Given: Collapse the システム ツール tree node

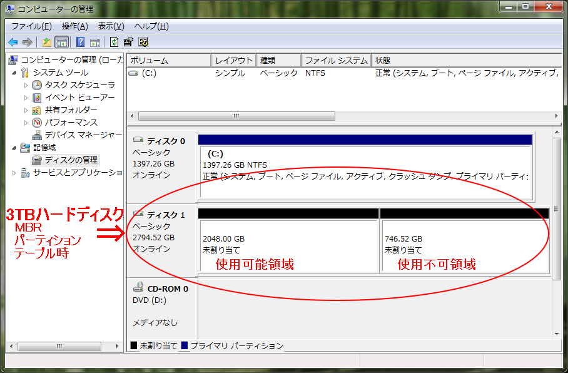Looking at the screenshot, I should (x=14, y=73).
